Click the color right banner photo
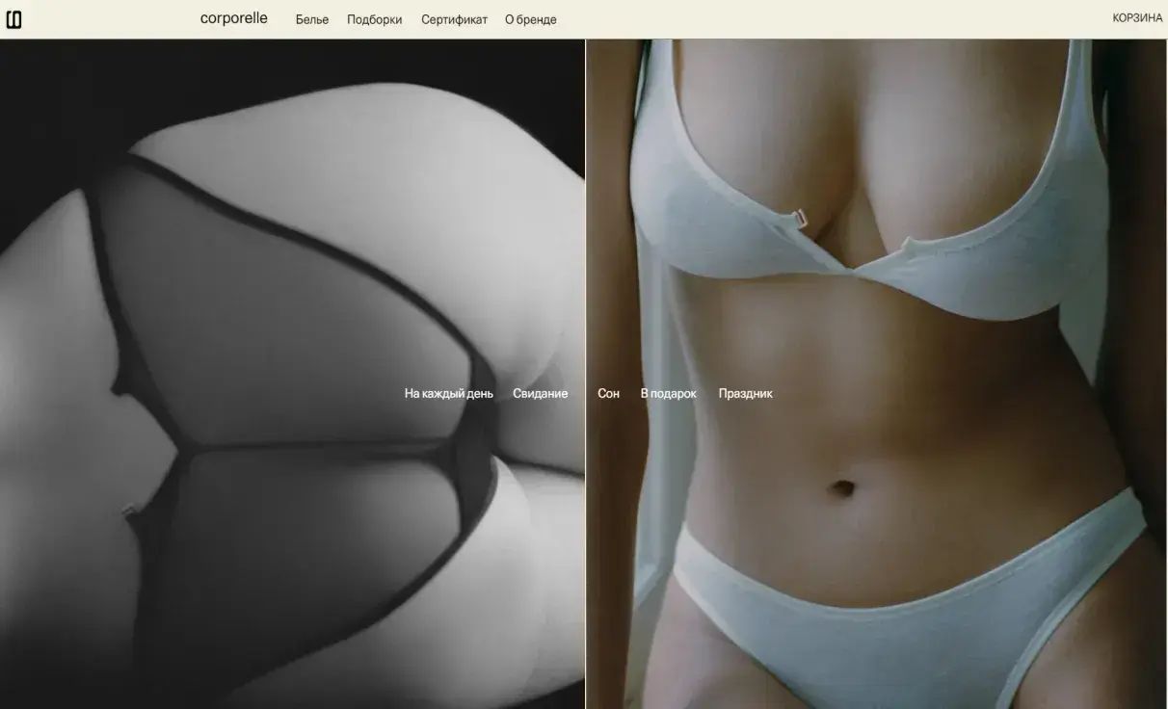The height and width of the screenshot is (709, 1168). click(x=867, y=241)
